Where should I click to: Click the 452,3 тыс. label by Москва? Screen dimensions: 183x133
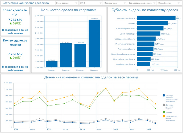click(x=172, y=24)
